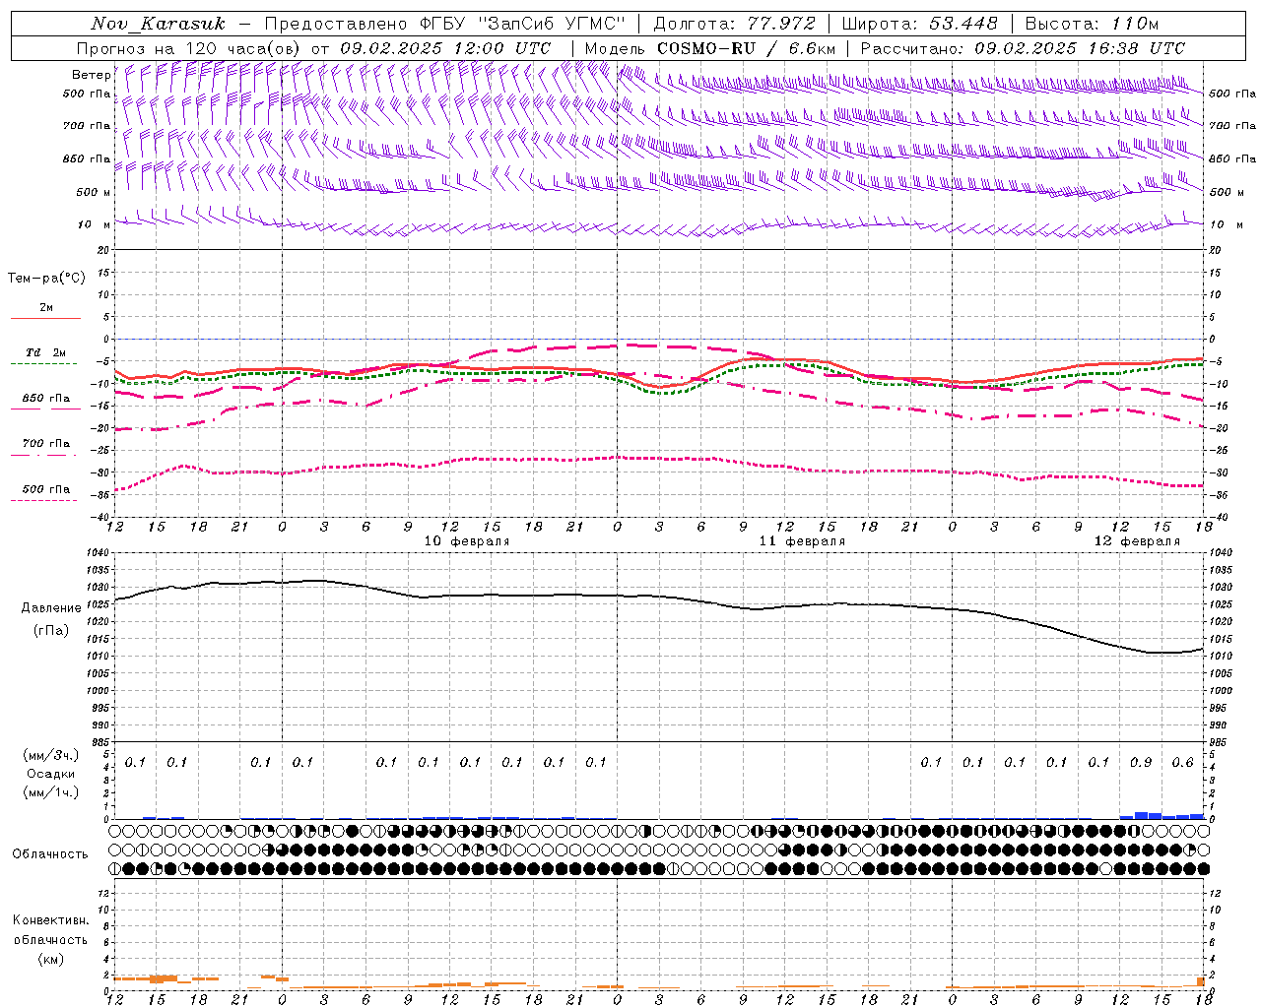Click the 2м temperature legend entry
Image resolution: width=1261 pixels, height=1008 pixels.
tap(46, 308)
